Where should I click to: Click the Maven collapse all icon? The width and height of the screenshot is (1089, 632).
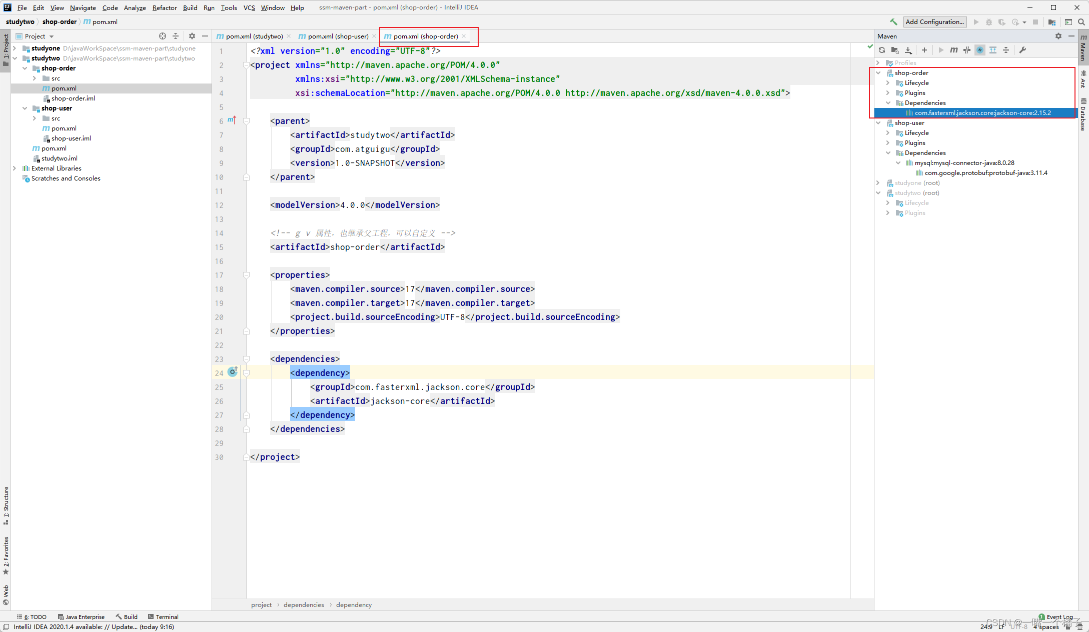point(1007,49)
